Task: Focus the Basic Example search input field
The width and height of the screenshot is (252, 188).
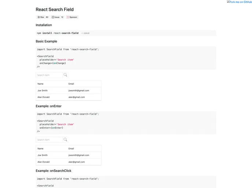Action: 49,75
